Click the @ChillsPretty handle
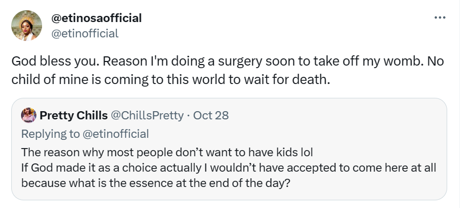 click(146, 115)
